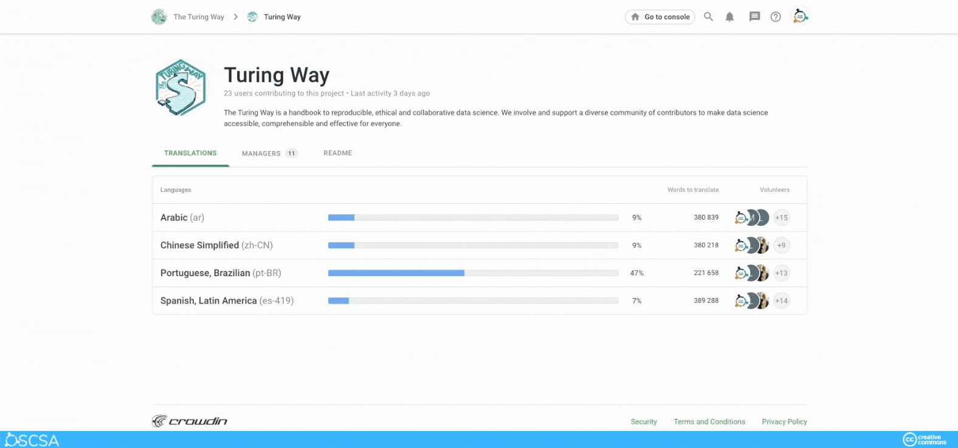Open Terms and Conditions link
This screenshot has width=958, height=448.
709,422
